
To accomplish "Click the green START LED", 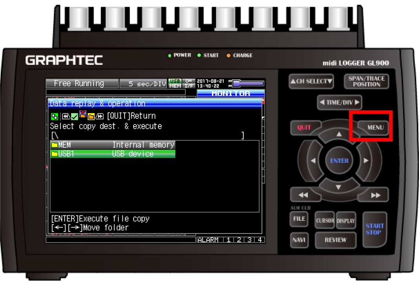I will point(199,55).
